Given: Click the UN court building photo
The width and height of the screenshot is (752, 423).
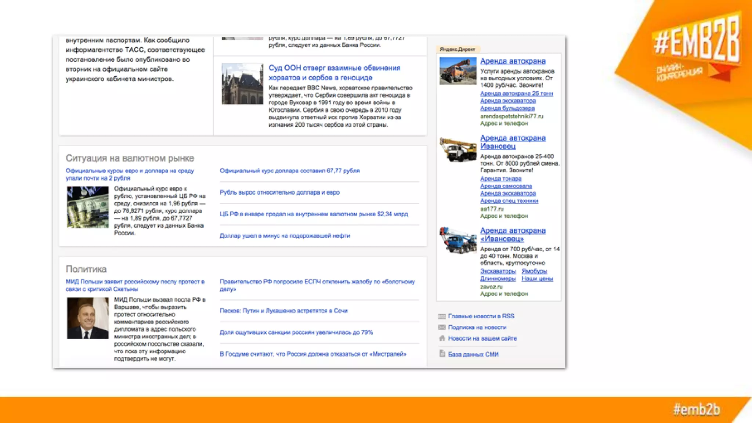Looking at the screenshot, I should [x=242, y=84].
